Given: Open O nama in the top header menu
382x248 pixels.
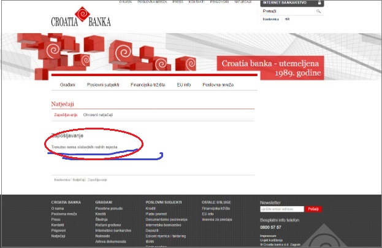Looking at the screenshot, I should pyautogui.click(x=126, y=2).
